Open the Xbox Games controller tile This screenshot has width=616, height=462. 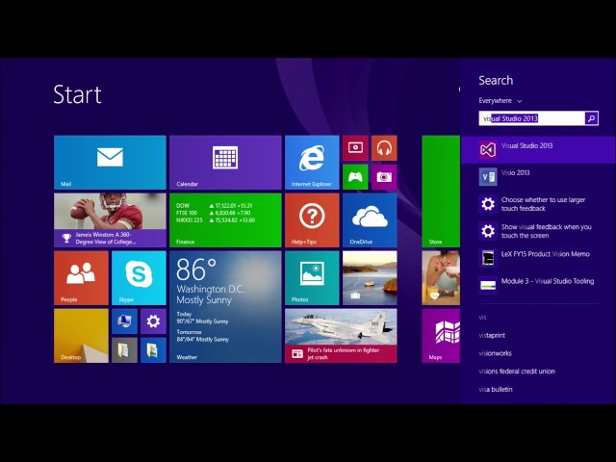[x=355, y=176]
